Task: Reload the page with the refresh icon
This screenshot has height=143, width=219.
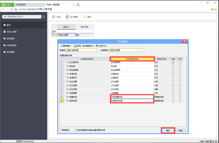Action: click(11, 9)
